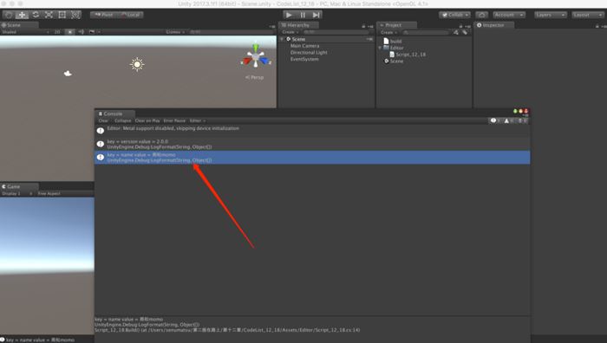Select the Rotate tool
This screenshot has width=607, height=343.
coord(36,15)
